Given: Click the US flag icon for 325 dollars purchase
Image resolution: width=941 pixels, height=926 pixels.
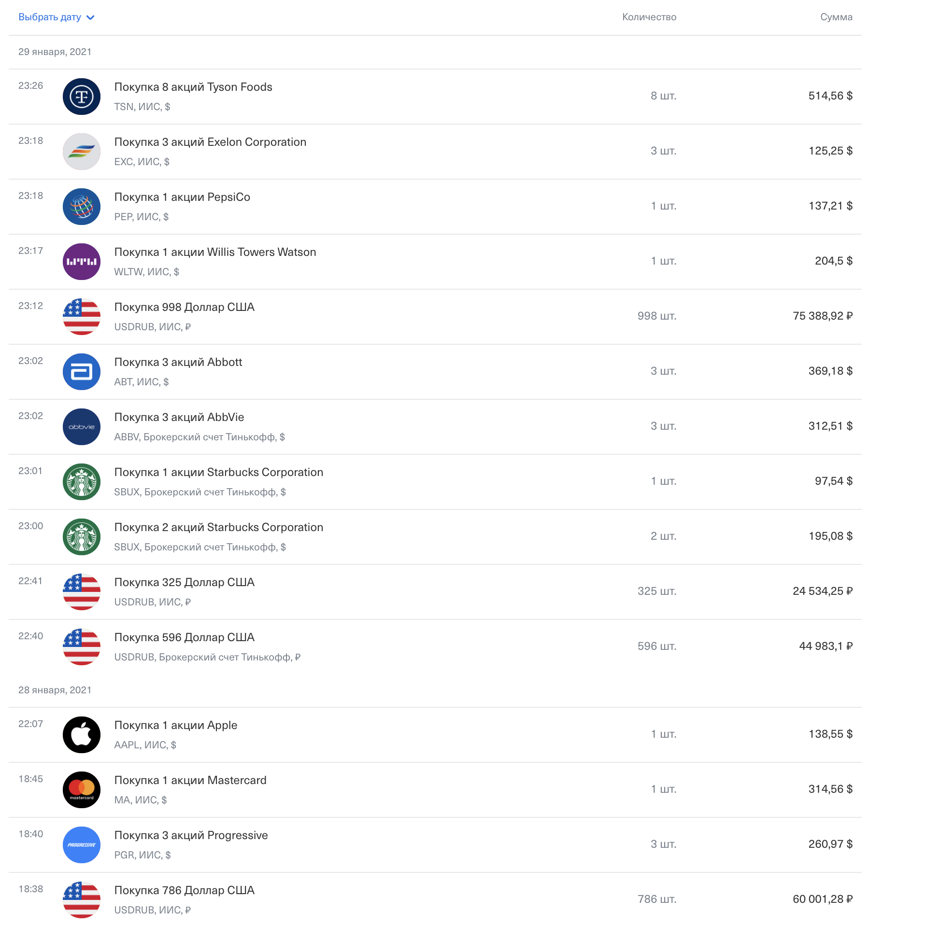Looking at the screenshot, I should pyautogui.click(x=82, y=591).
